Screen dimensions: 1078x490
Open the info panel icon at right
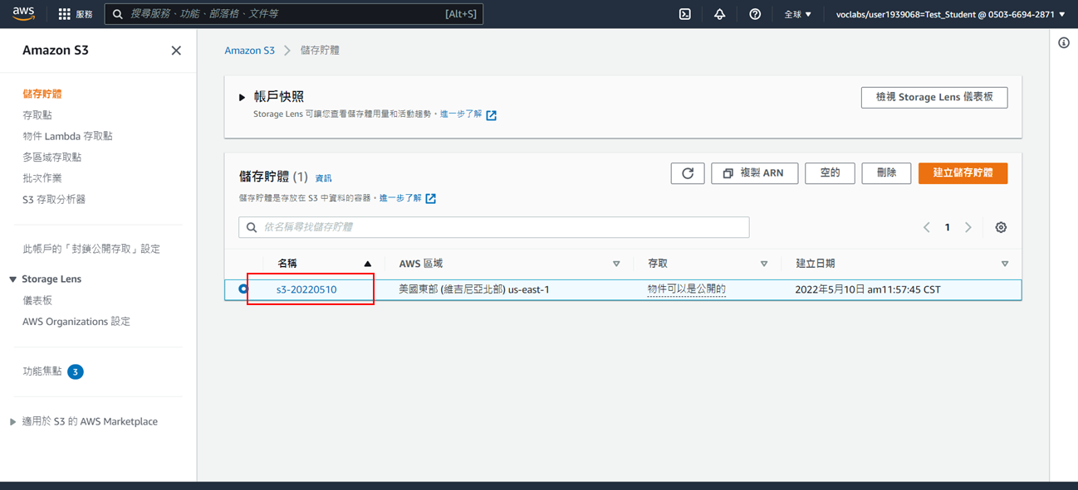coord(1064,43)
